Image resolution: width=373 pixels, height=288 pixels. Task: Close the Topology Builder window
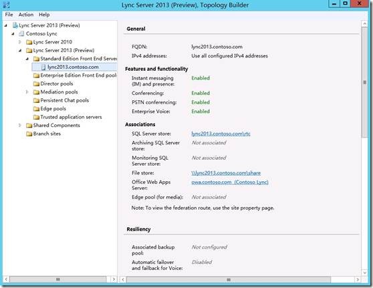(360, 3)
